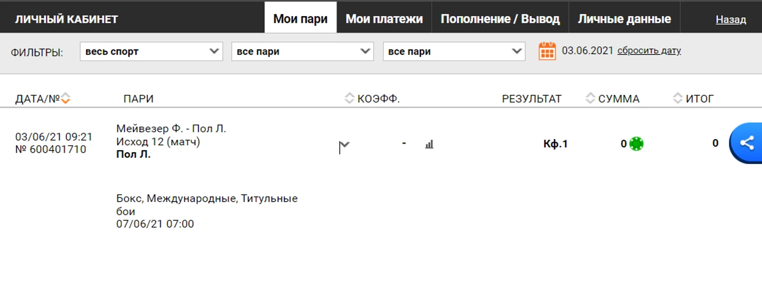Open the Пополнение / Вывод tab
762x299 pixels.
500,19
